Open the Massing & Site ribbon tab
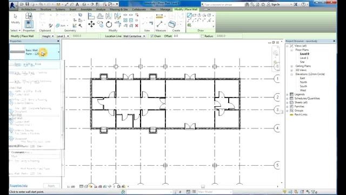Screen dimensions: 346x195 tap(119, 10)
